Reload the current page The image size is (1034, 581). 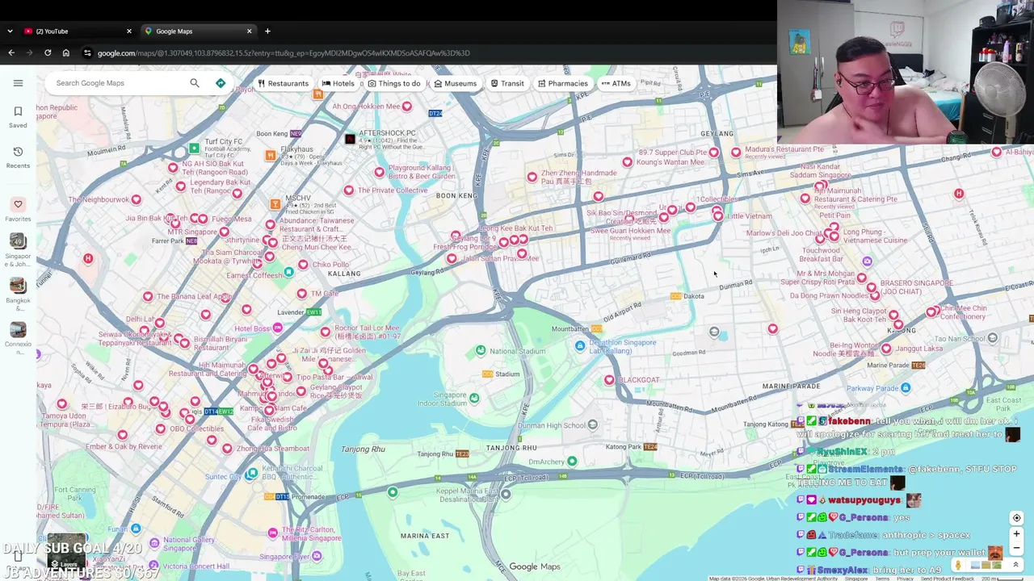coord(48,53)
